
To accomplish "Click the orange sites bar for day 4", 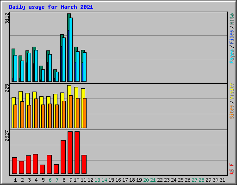I will 36,113.
